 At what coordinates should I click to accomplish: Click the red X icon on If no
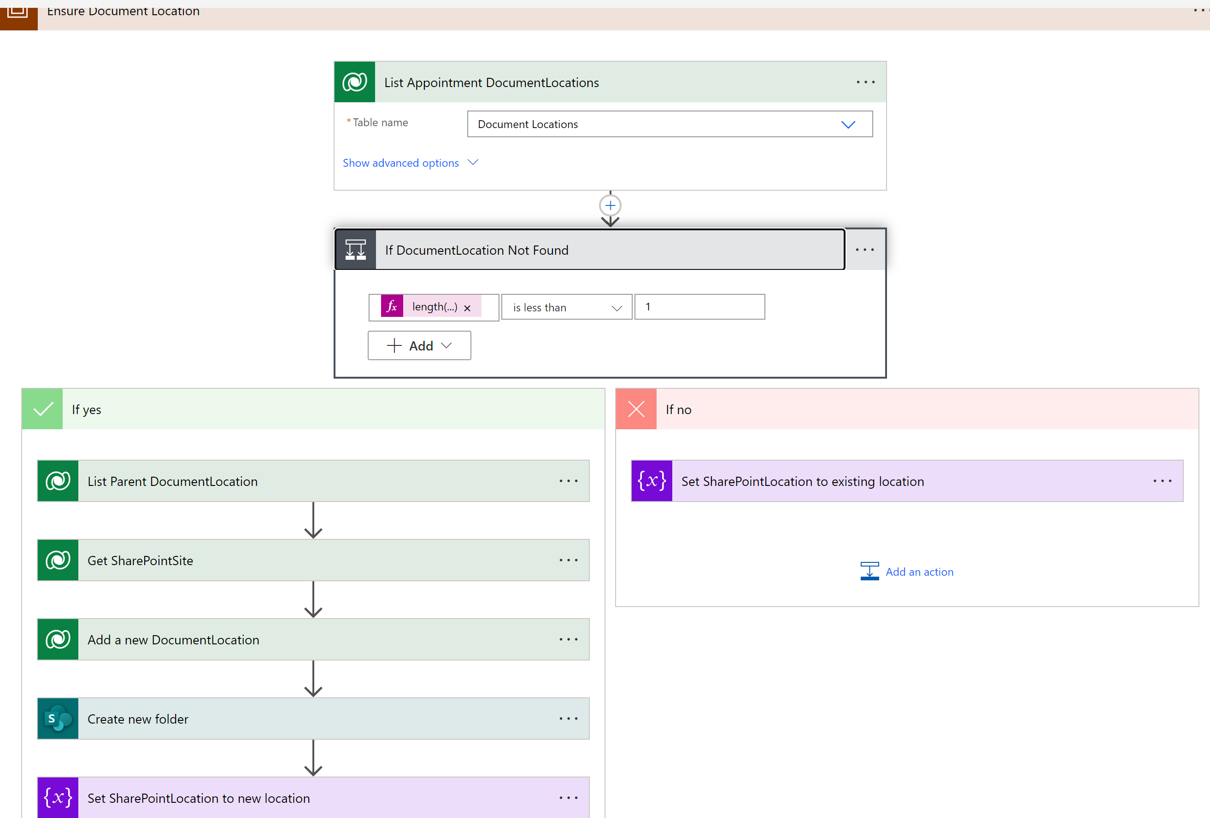[636, 409]
